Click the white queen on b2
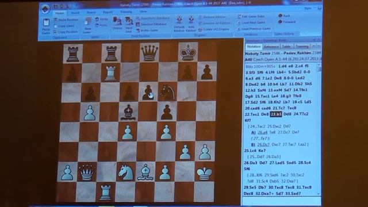 [x=87, y=172]
